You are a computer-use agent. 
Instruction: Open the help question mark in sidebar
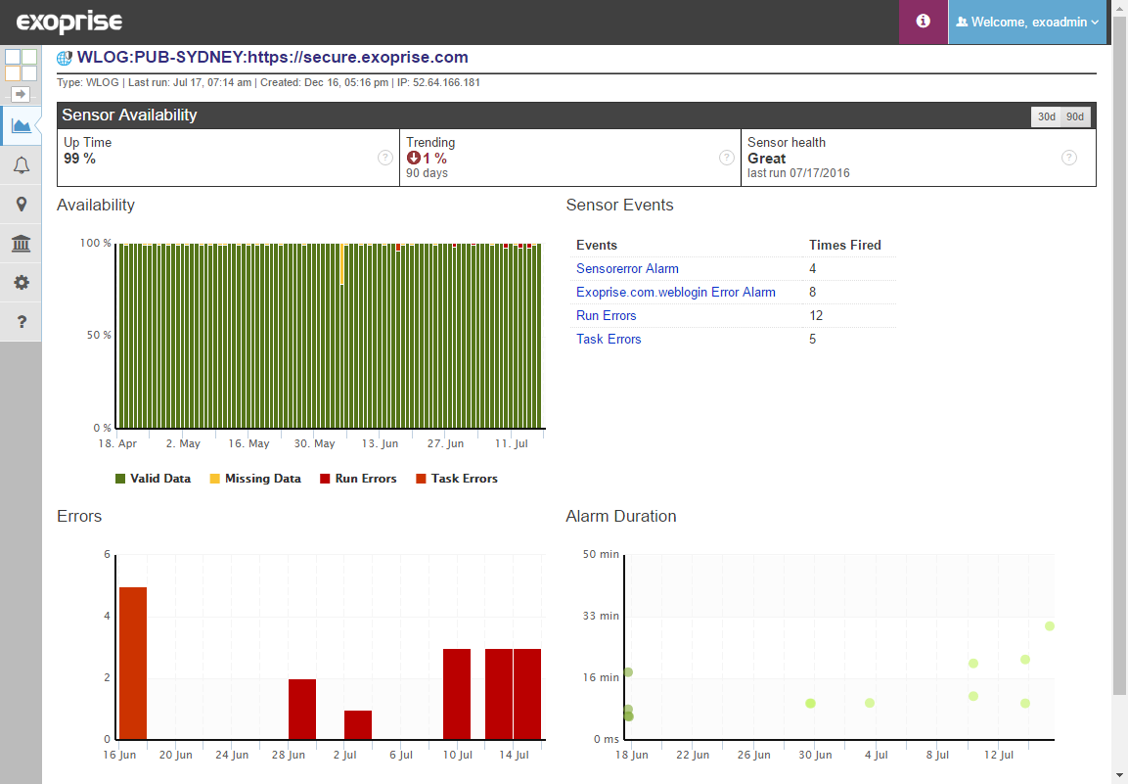tap(21, 321)
